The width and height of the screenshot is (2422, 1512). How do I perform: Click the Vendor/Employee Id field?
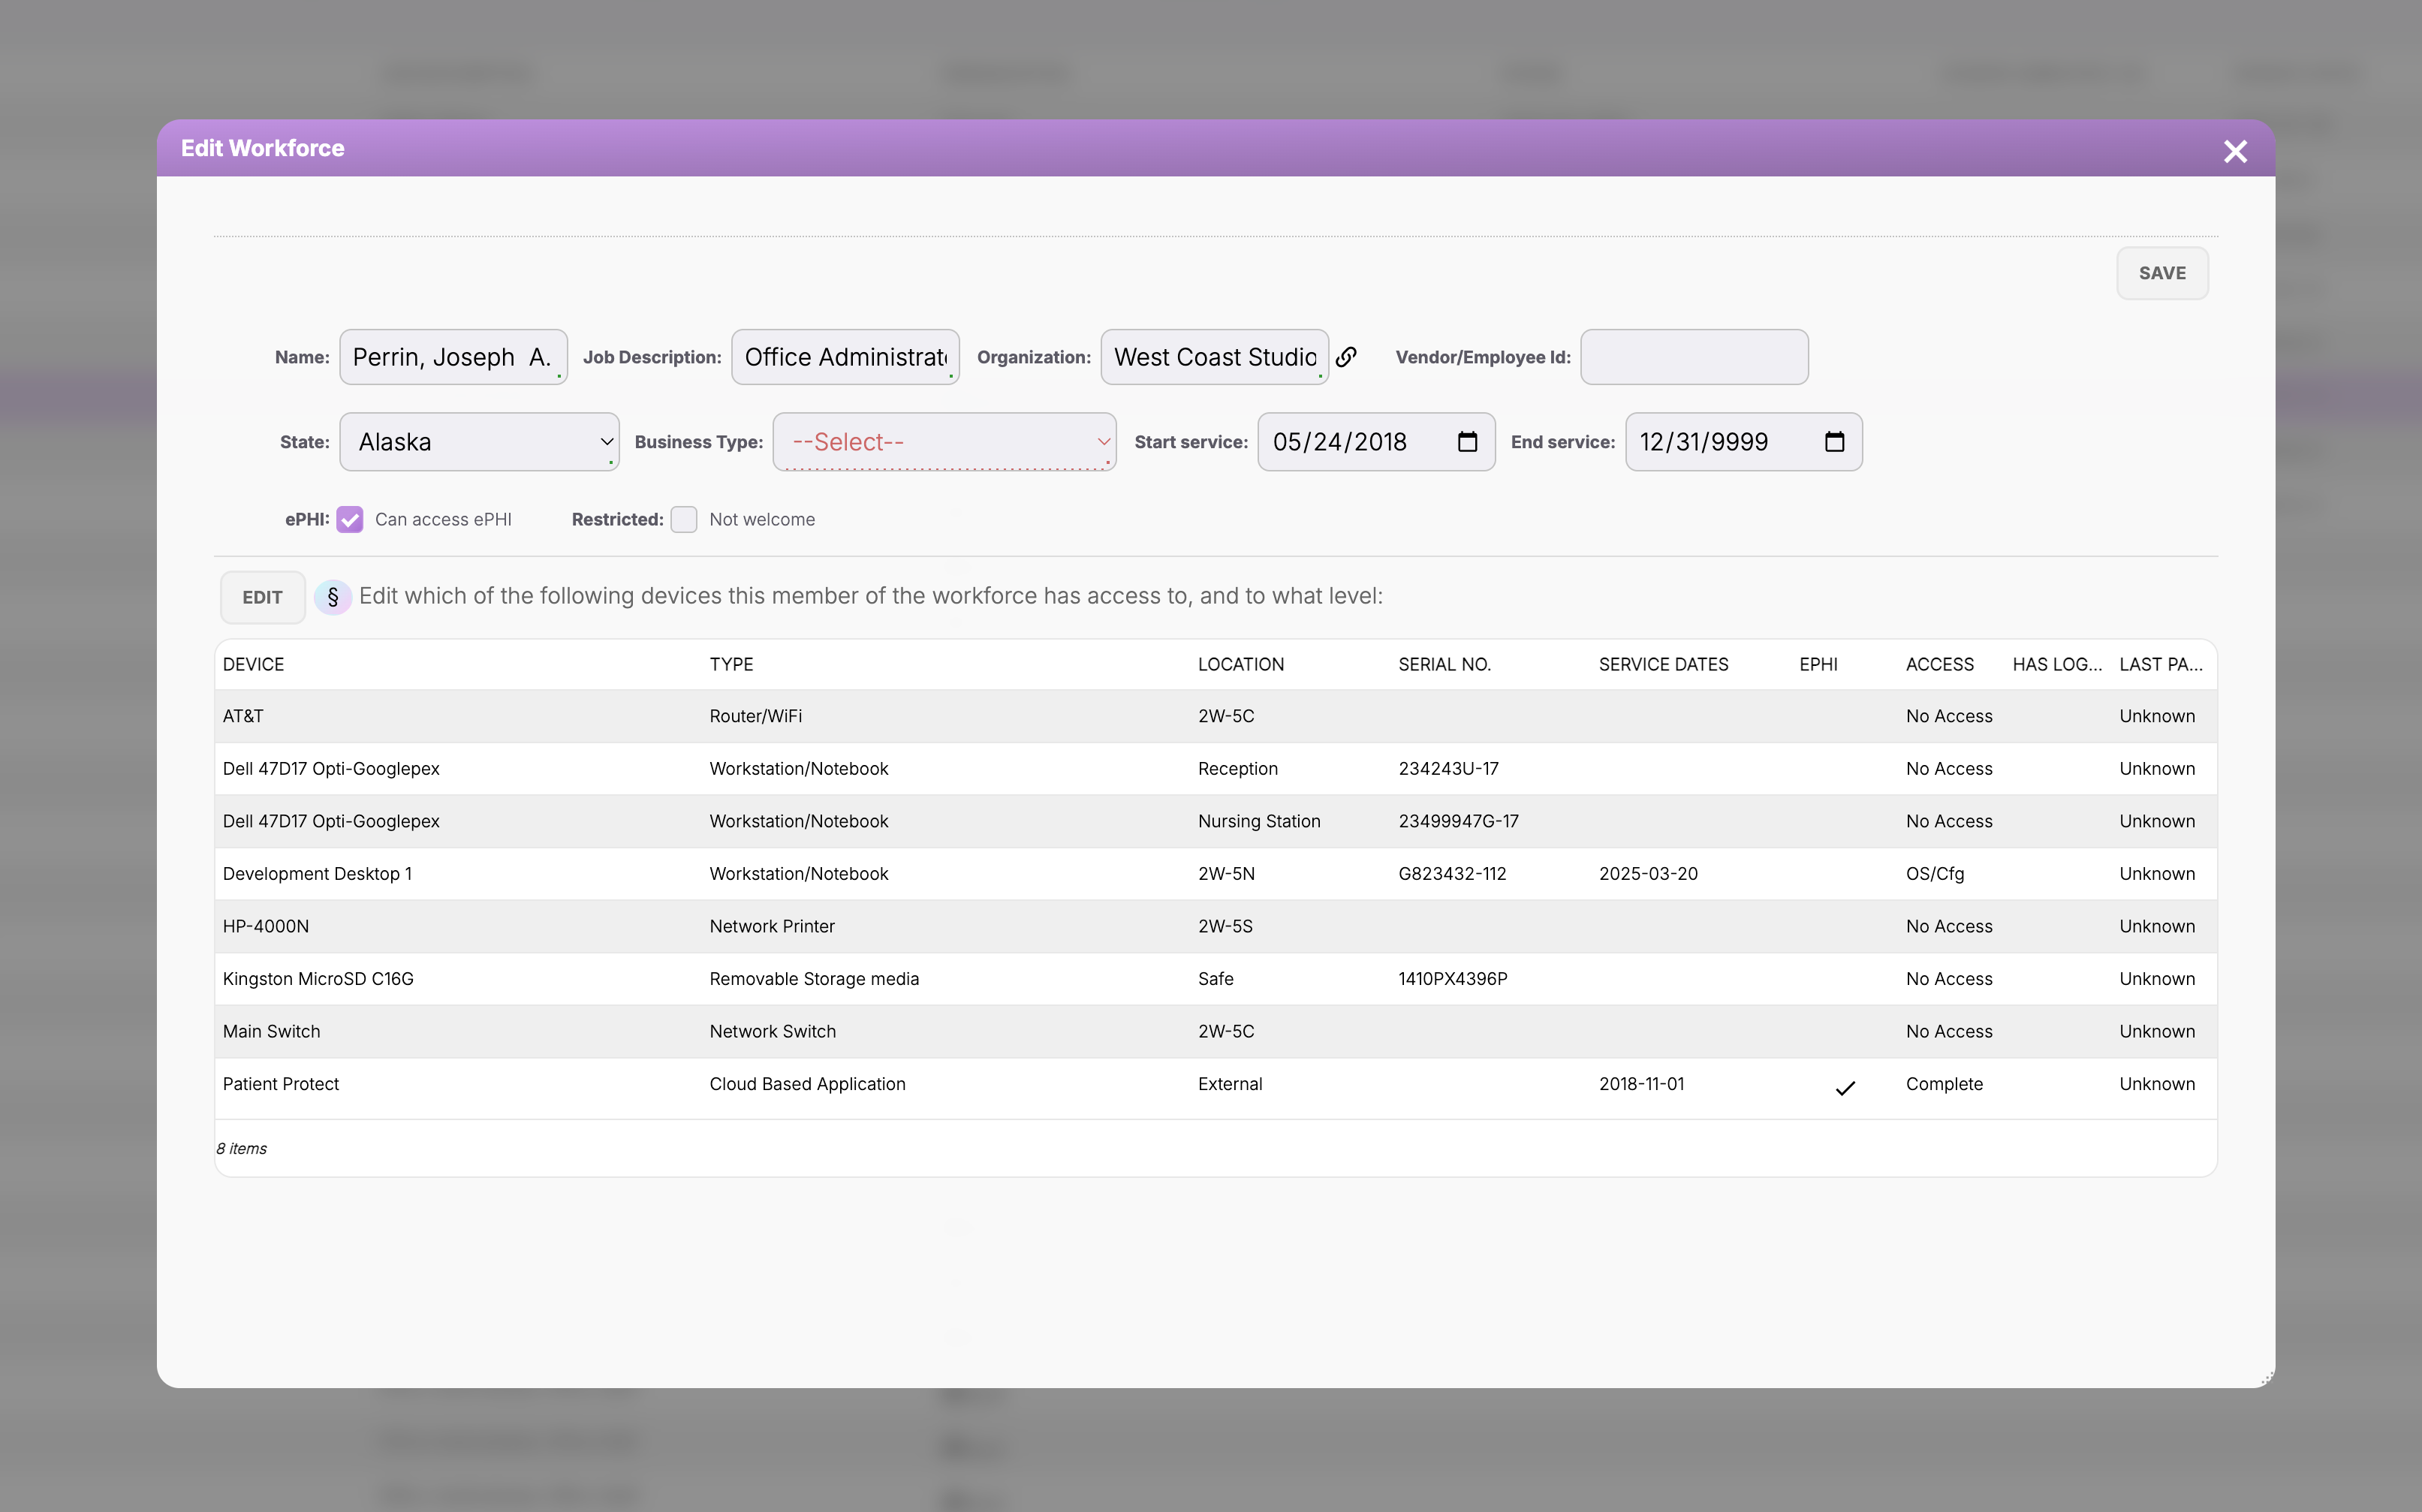coord(1693,357)
